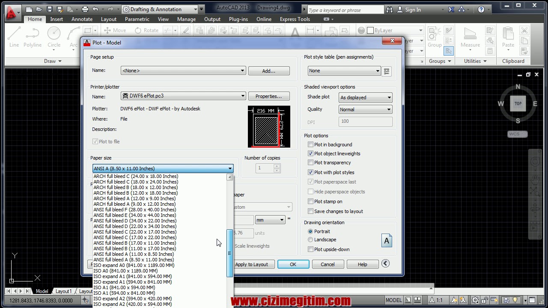Confirm the plot with OK button
Screen dimensions: 548x308
point(293,264)
